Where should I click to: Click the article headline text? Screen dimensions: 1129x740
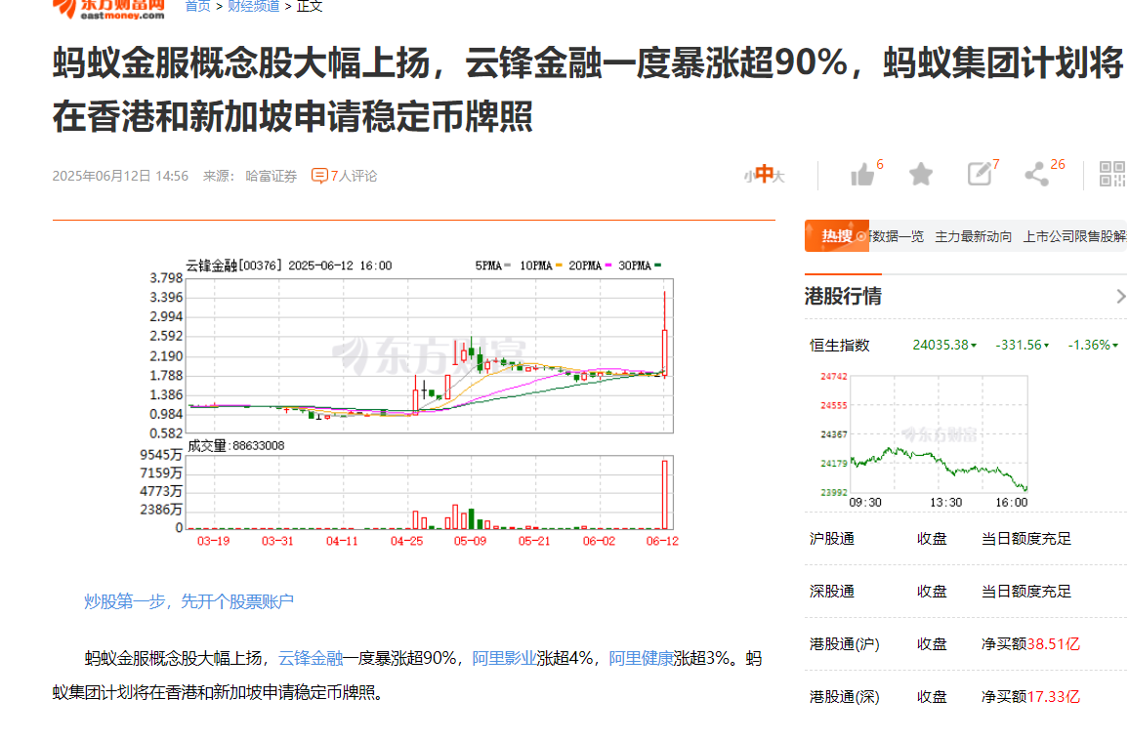588,90
